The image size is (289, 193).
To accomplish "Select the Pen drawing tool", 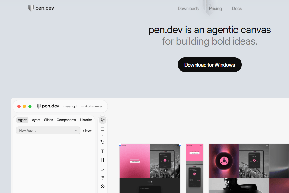I will [x=102, y=142].
